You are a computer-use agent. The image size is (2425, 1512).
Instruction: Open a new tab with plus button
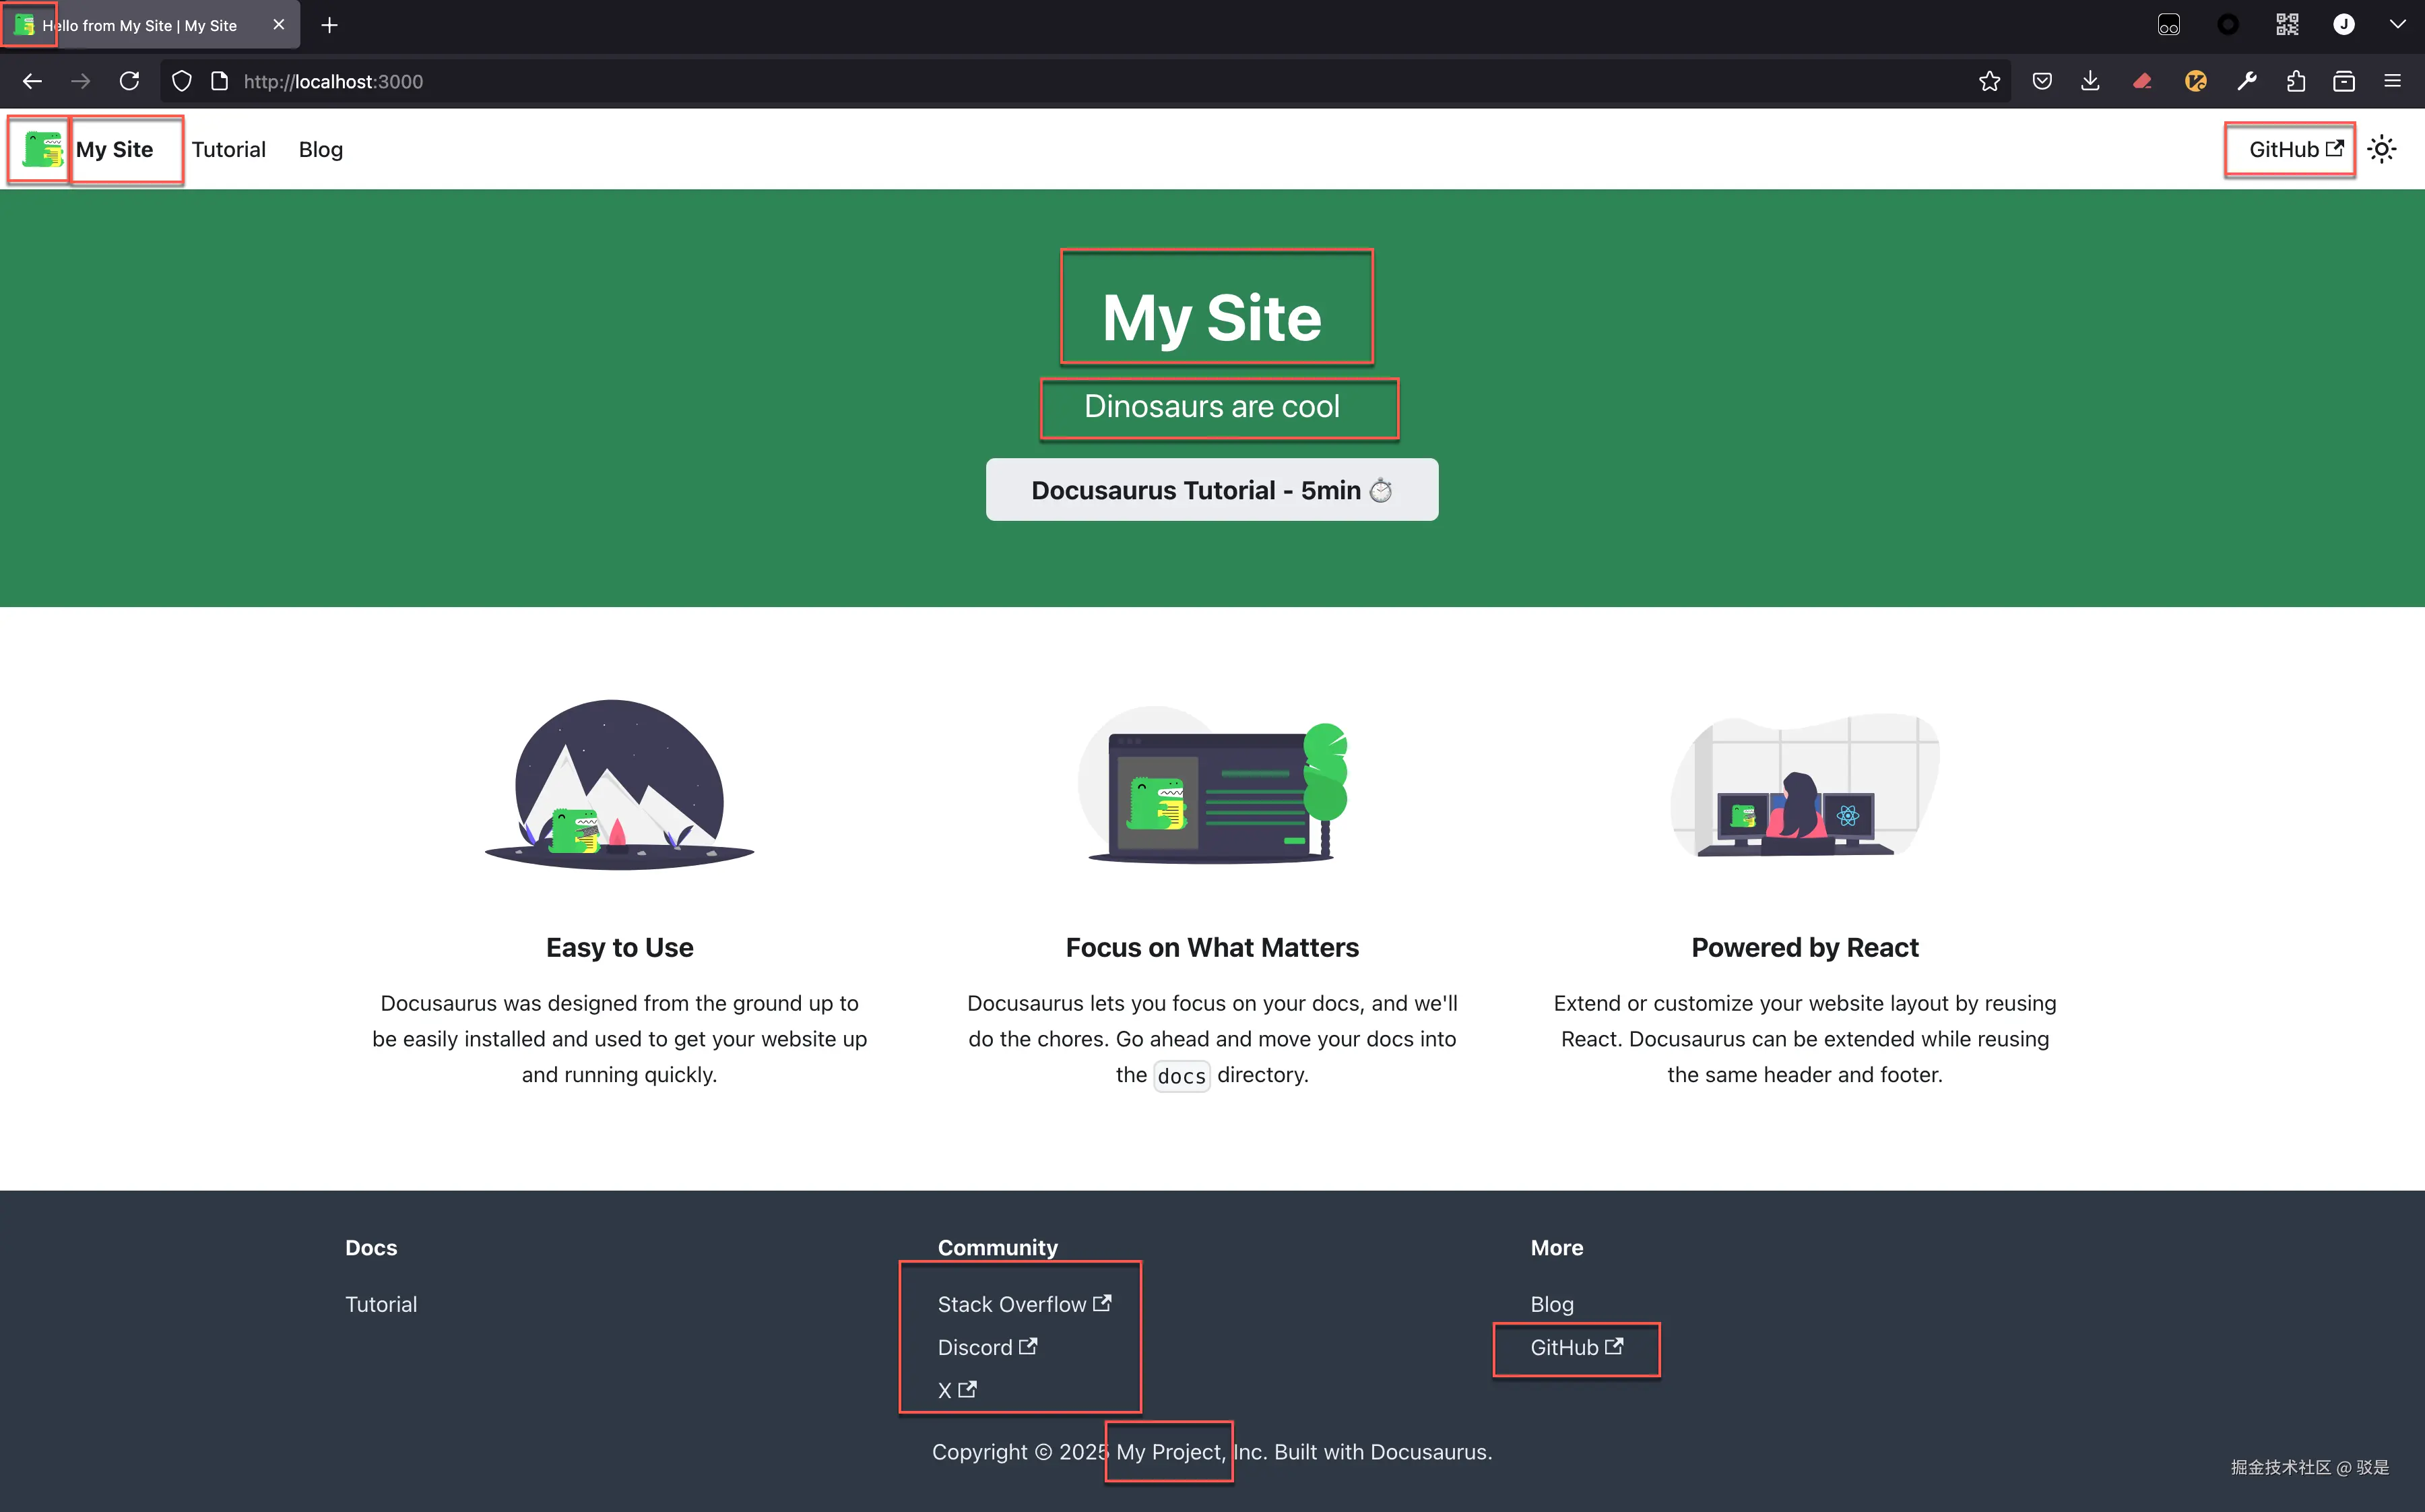coord(329,25)
